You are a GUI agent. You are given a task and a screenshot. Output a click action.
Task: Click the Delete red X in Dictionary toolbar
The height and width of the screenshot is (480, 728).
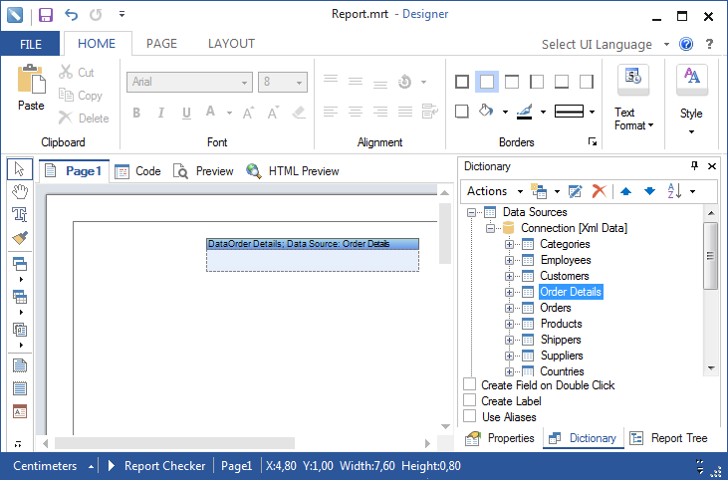pos(599,191)
